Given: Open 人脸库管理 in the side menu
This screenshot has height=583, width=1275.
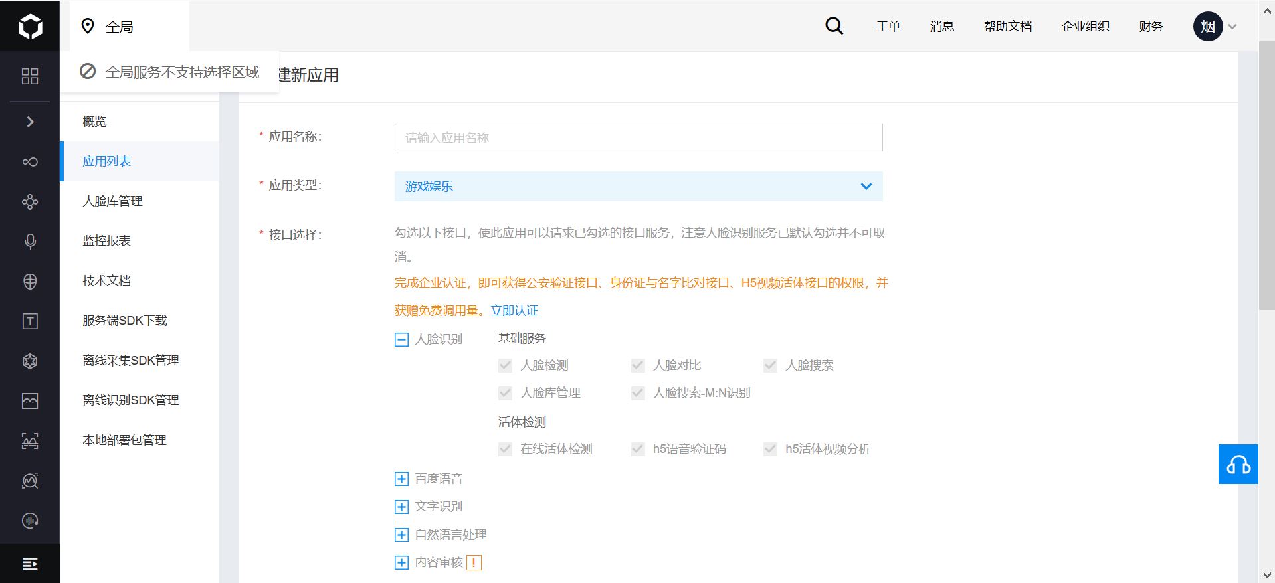Looking at the screenshot, I should (112, 201).
